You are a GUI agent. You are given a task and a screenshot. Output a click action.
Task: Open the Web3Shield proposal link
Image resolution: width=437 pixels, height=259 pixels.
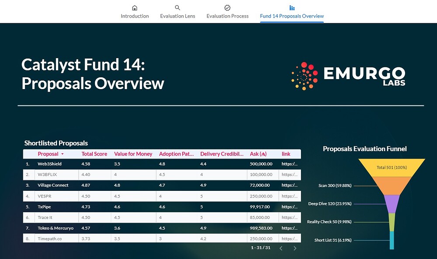click(x=289, y=164)
